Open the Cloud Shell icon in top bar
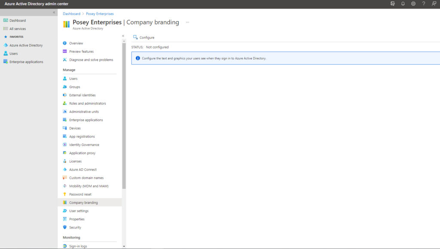Image resolution: width=440 pixels, height=249 pixels. [393, 3]
